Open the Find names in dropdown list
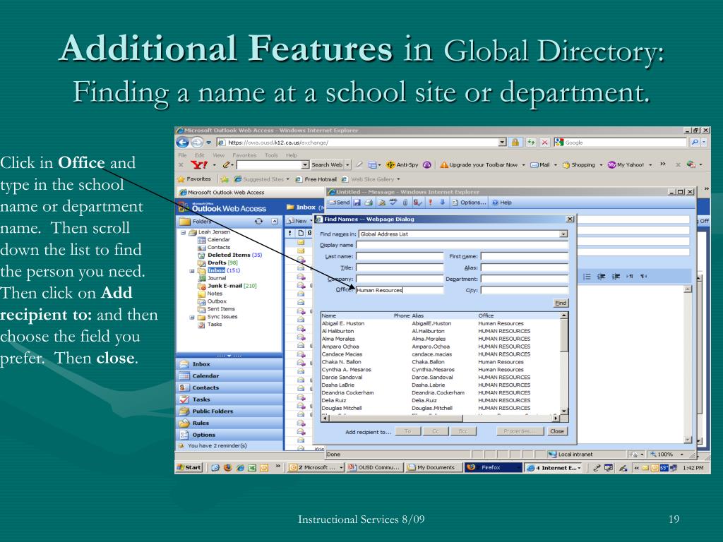This screenshot has width=723, height=542. click(563, 234)
